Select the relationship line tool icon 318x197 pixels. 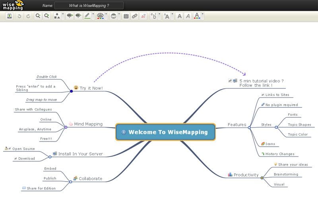(x=143, y=16)
